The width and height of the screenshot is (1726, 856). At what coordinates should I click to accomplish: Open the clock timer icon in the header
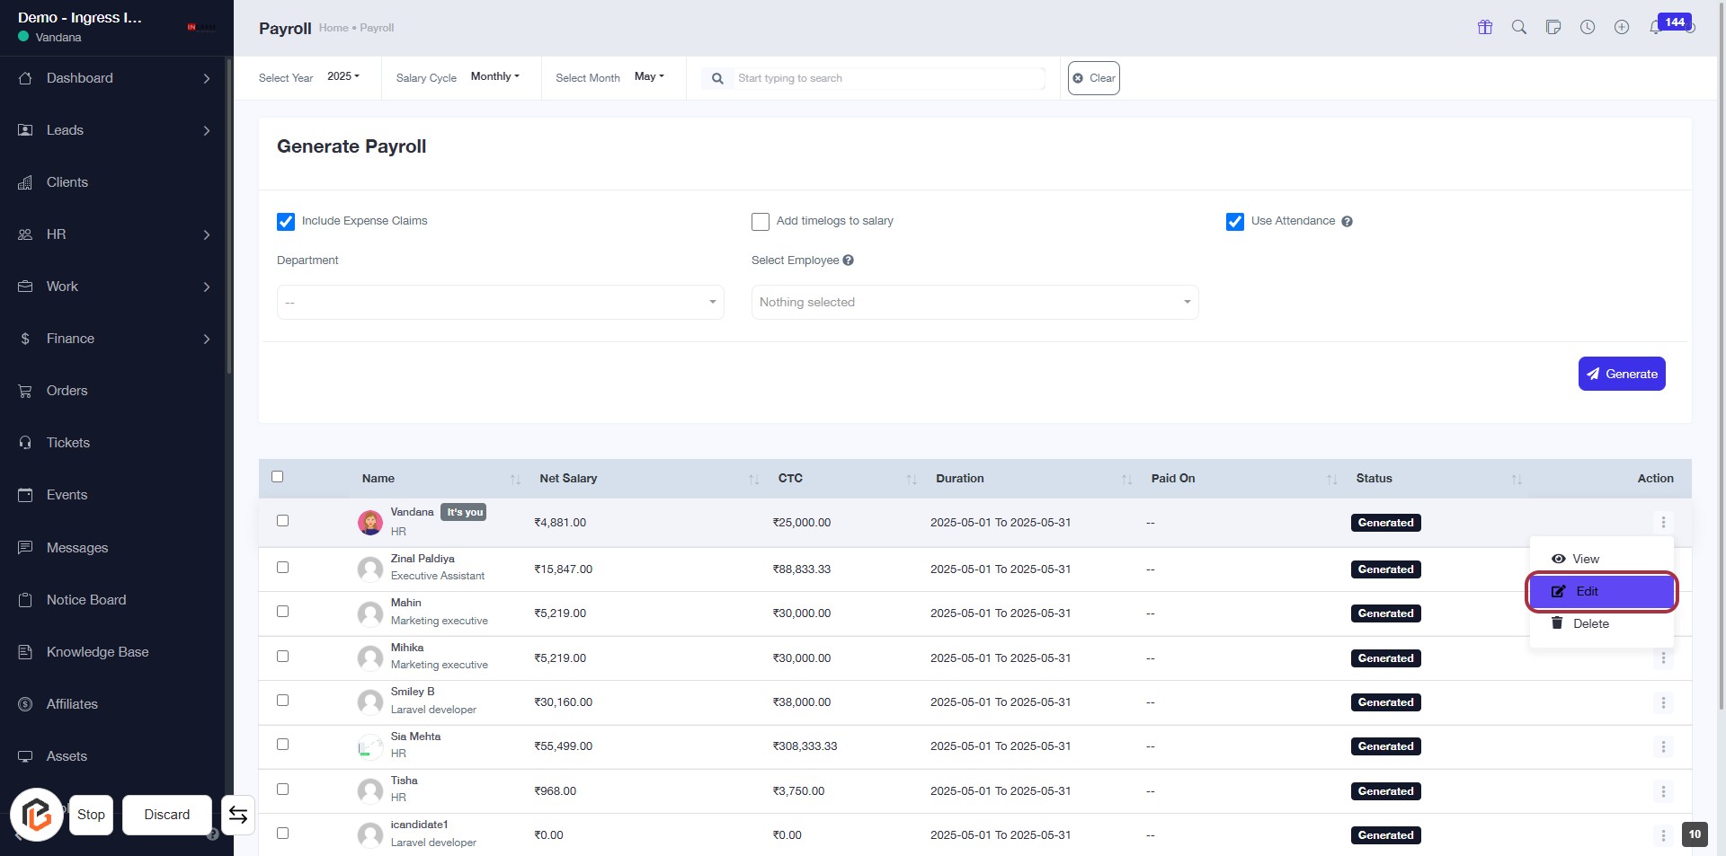(x=1588, y=27)
